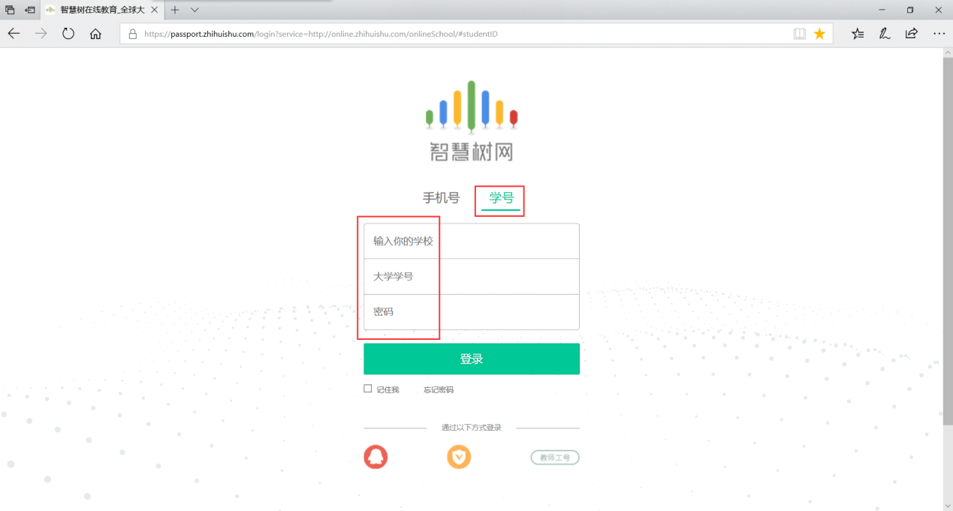
Task: Click the 密码 password field
Action: coord(472,311)
